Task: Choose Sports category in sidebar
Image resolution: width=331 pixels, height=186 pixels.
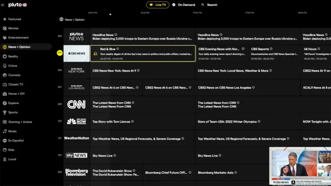Action: tap(13, 112)
